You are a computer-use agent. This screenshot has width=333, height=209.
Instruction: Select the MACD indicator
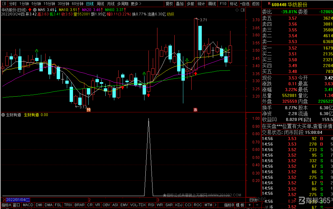click(x=28, y=205)
